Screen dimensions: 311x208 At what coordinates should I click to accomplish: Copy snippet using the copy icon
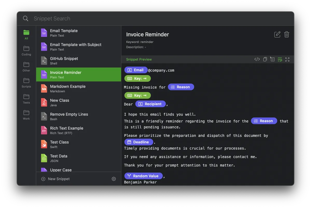[265, 59]
